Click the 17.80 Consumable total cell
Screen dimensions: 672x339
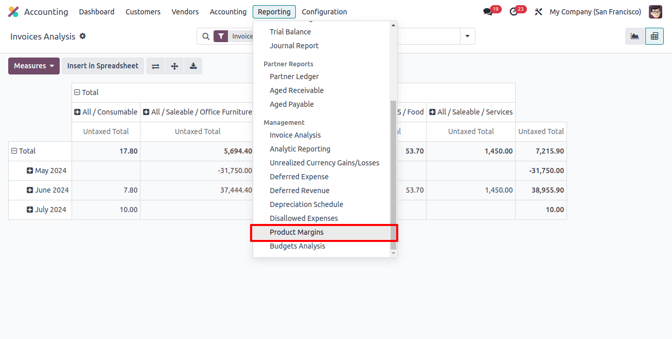106,151
